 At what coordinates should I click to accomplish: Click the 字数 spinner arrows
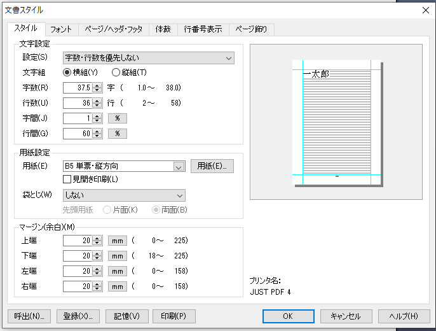(97, 88)
